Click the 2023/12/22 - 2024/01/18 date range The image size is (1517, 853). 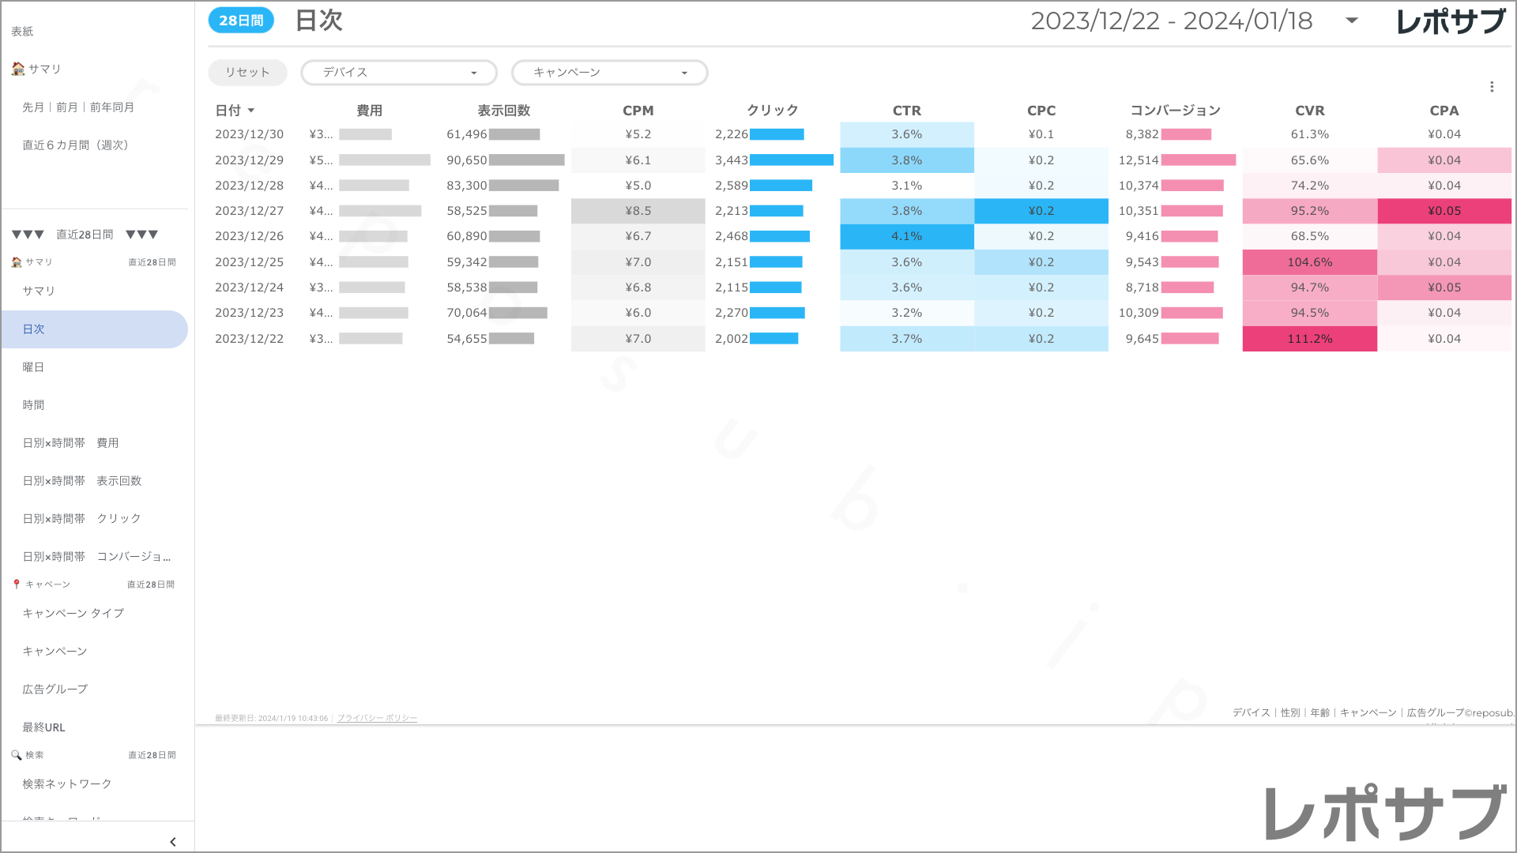1171,21
